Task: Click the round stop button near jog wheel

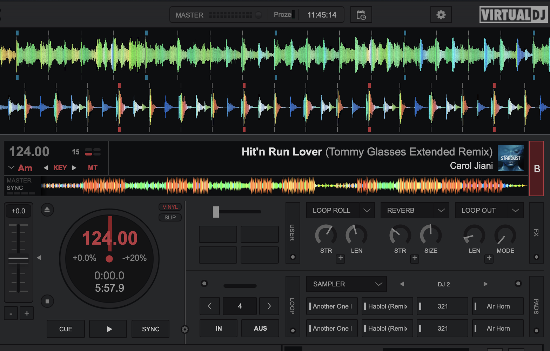Action: coord(47,301)
